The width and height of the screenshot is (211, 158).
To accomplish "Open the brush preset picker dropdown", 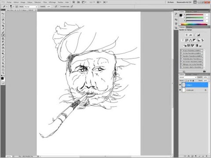I will click(13, 7).
